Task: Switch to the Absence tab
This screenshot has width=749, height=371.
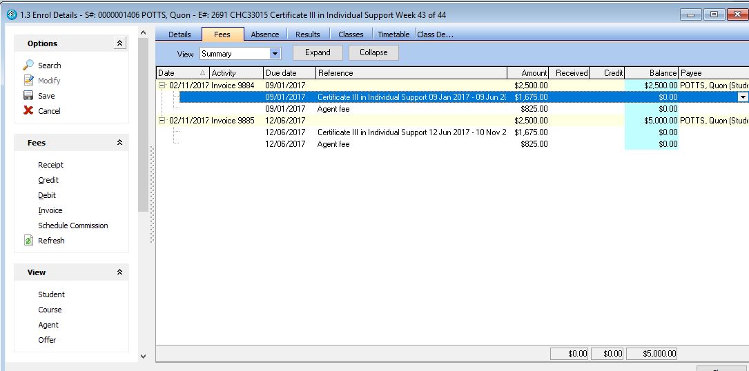Action: click(265, 34)
